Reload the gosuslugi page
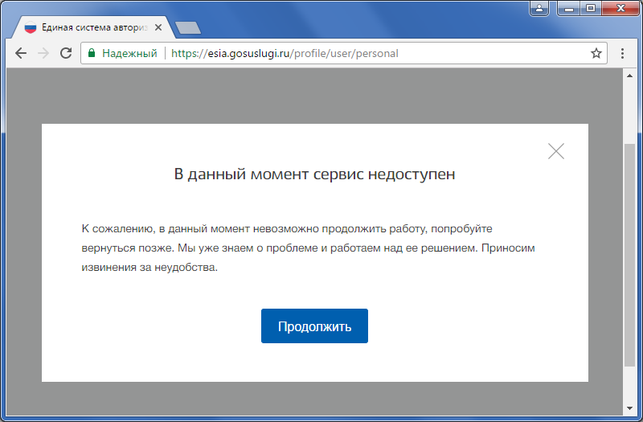643x422 pixels. pyautogui.click(x=66, y=54)
